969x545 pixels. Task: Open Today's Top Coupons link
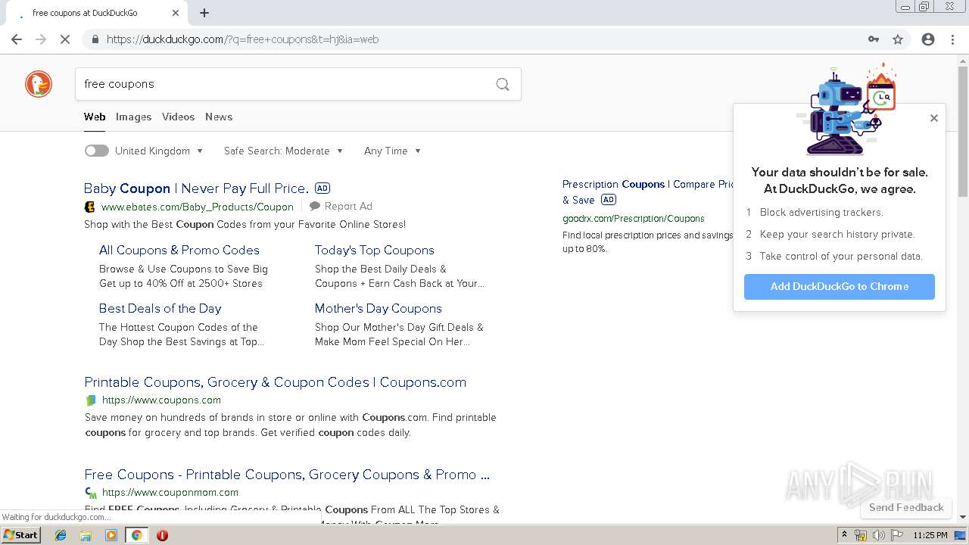(374, 250)
